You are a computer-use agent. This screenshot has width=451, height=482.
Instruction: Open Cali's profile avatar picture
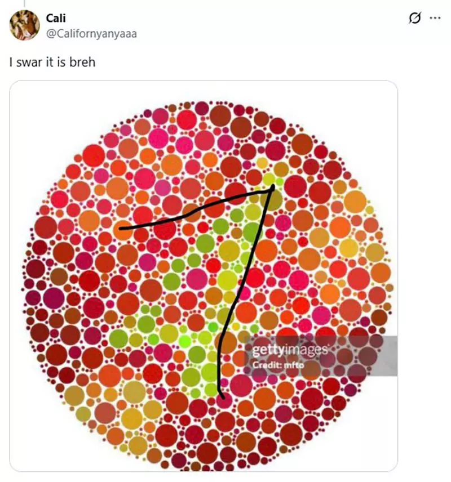point(24,25)
